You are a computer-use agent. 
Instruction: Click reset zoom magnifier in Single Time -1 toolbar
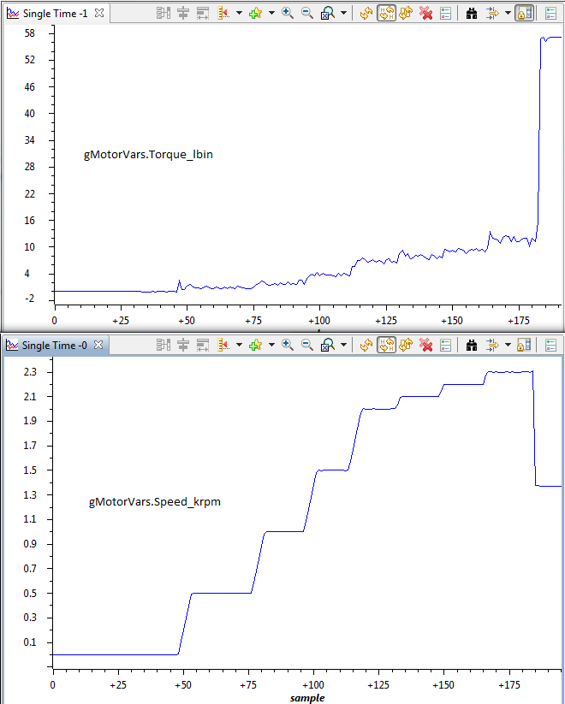[328, 13]
